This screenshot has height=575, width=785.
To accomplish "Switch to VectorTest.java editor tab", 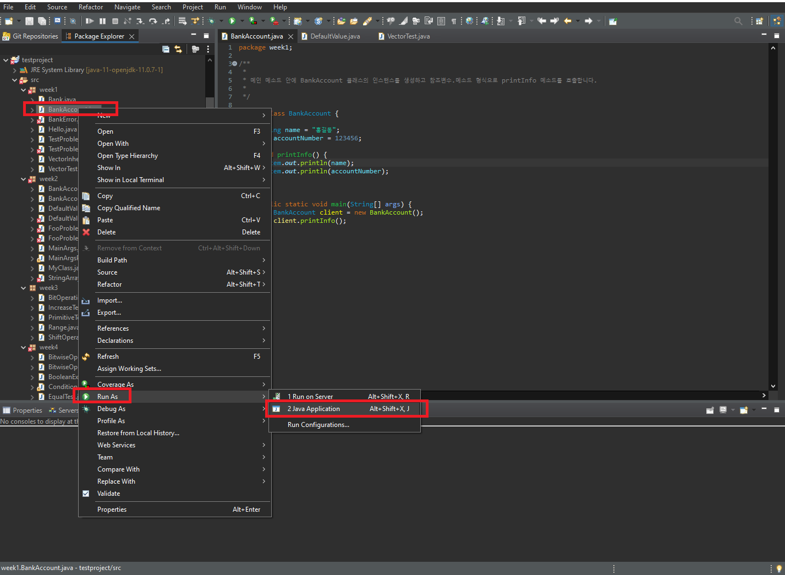I will pos(404,36).
